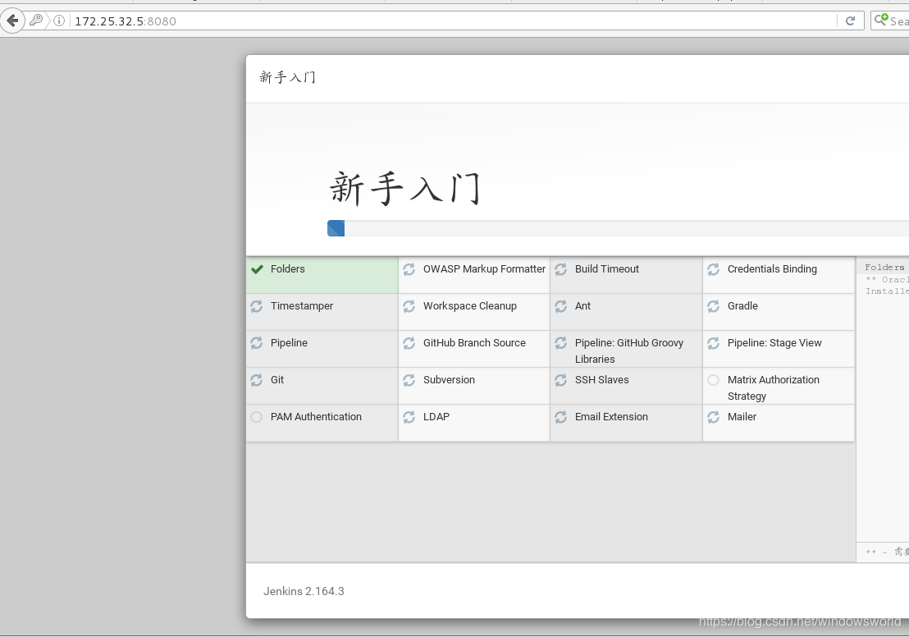Select the Mailer plugin label
The image size is (909, 637).
(742, 417)
